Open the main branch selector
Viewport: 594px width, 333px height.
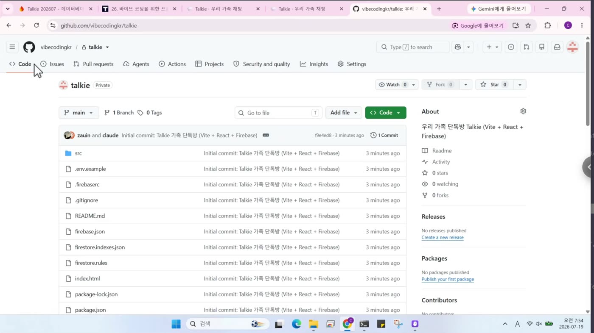tap(78, 113)
